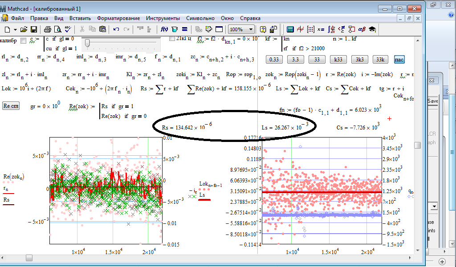Image resolution: width=456 pixels, height=267 pixels.
Task: Open the Справка menu
Action: [250, 18]
